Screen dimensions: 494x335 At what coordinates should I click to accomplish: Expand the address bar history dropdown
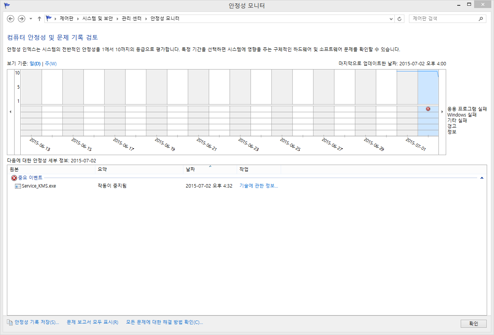(391, 19)
